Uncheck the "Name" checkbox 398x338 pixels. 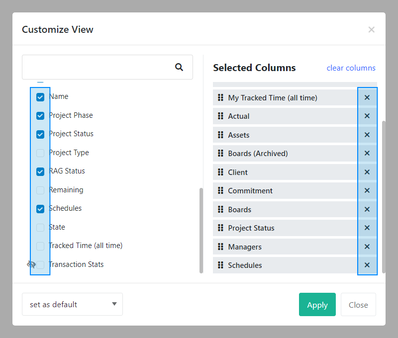(40, 96)
